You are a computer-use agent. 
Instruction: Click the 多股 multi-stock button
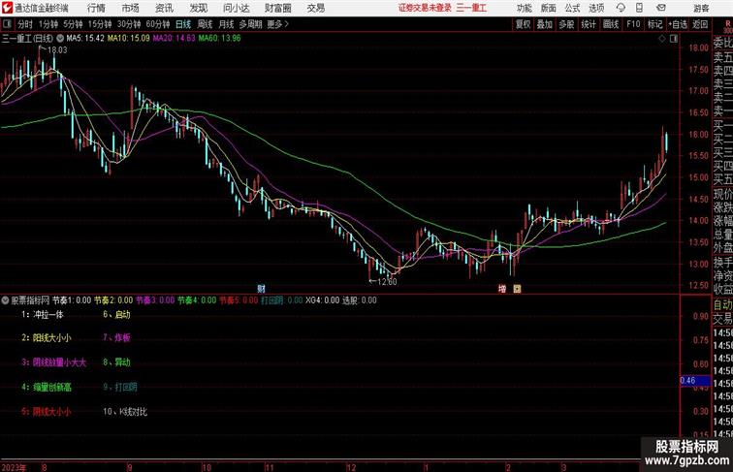(x=566, y=24)
